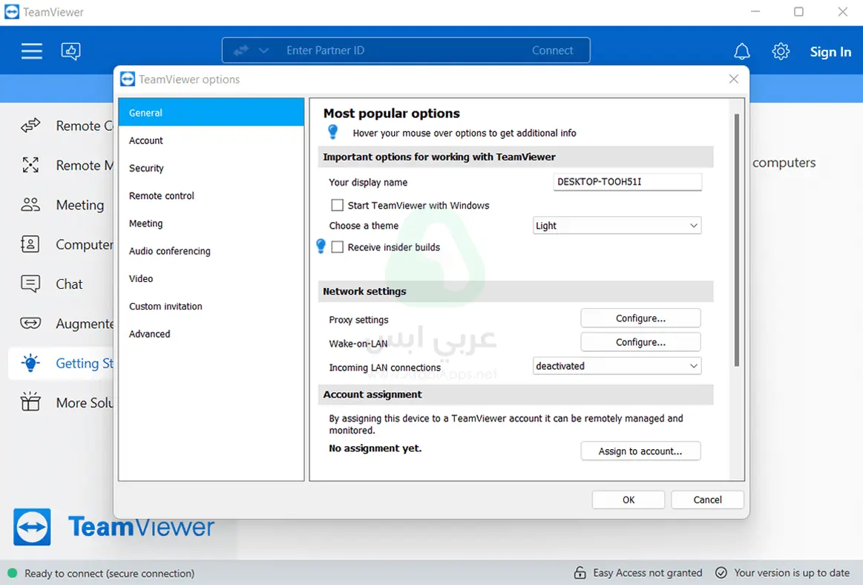The height and width of the screenshot is (585, 863).
Task: Click the feedback speech bubble icon
Action: click(x=70, y=50)
